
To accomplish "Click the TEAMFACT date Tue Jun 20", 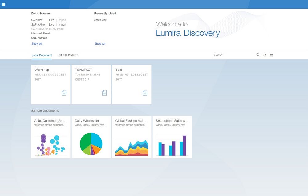I will (x=87, y=77).
